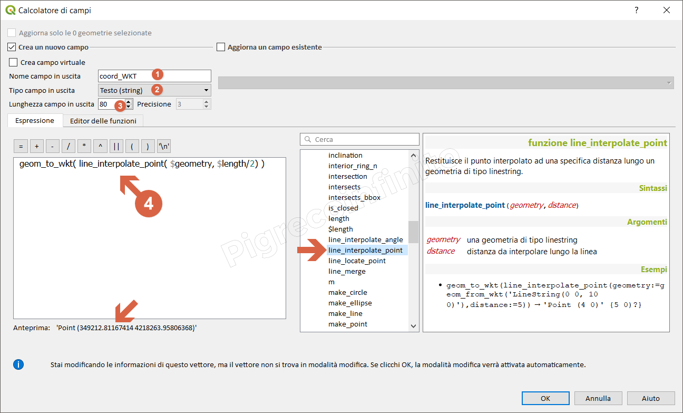The height and width of the screenshot is (413, 683).
Task: Insert the multiplication asterisk operator
Action: pyautogui.click(x=84, y=147)
